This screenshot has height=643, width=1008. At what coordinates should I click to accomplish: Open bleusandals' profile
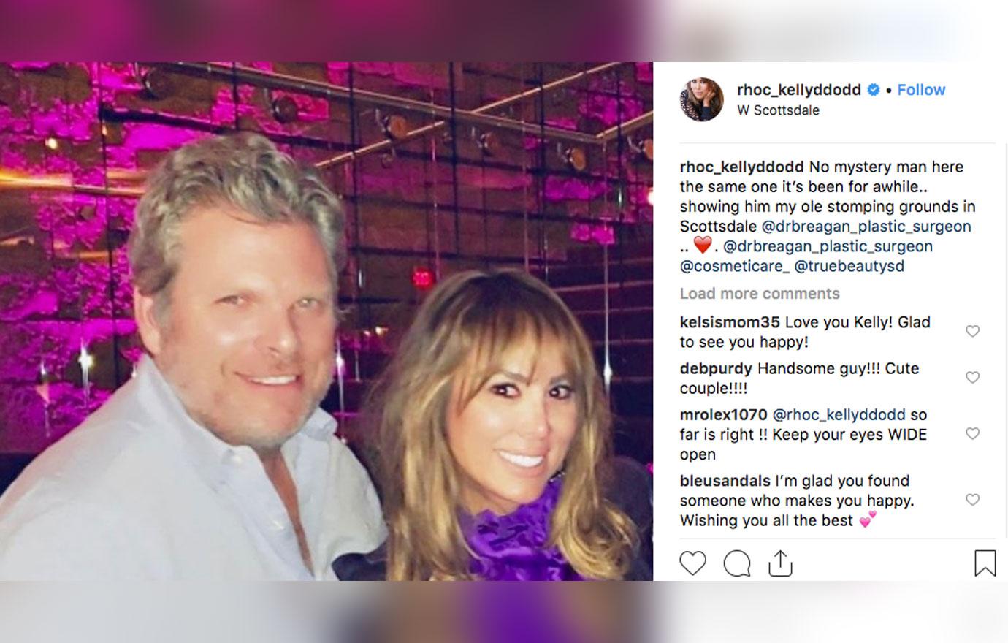(725, 481)
